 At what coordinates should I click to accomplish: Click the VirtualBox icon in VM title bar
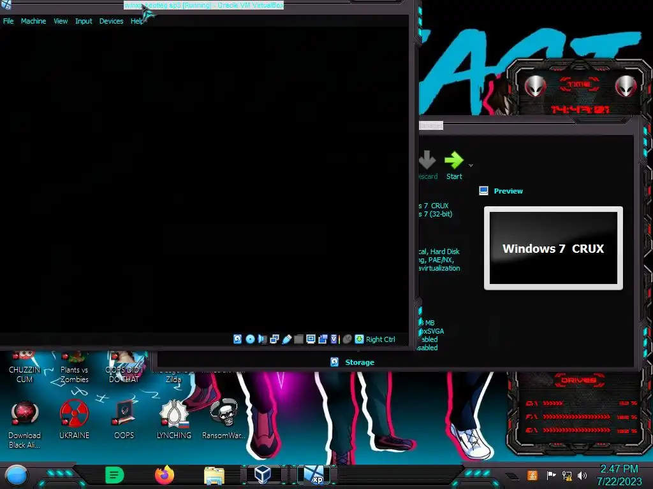6,4
